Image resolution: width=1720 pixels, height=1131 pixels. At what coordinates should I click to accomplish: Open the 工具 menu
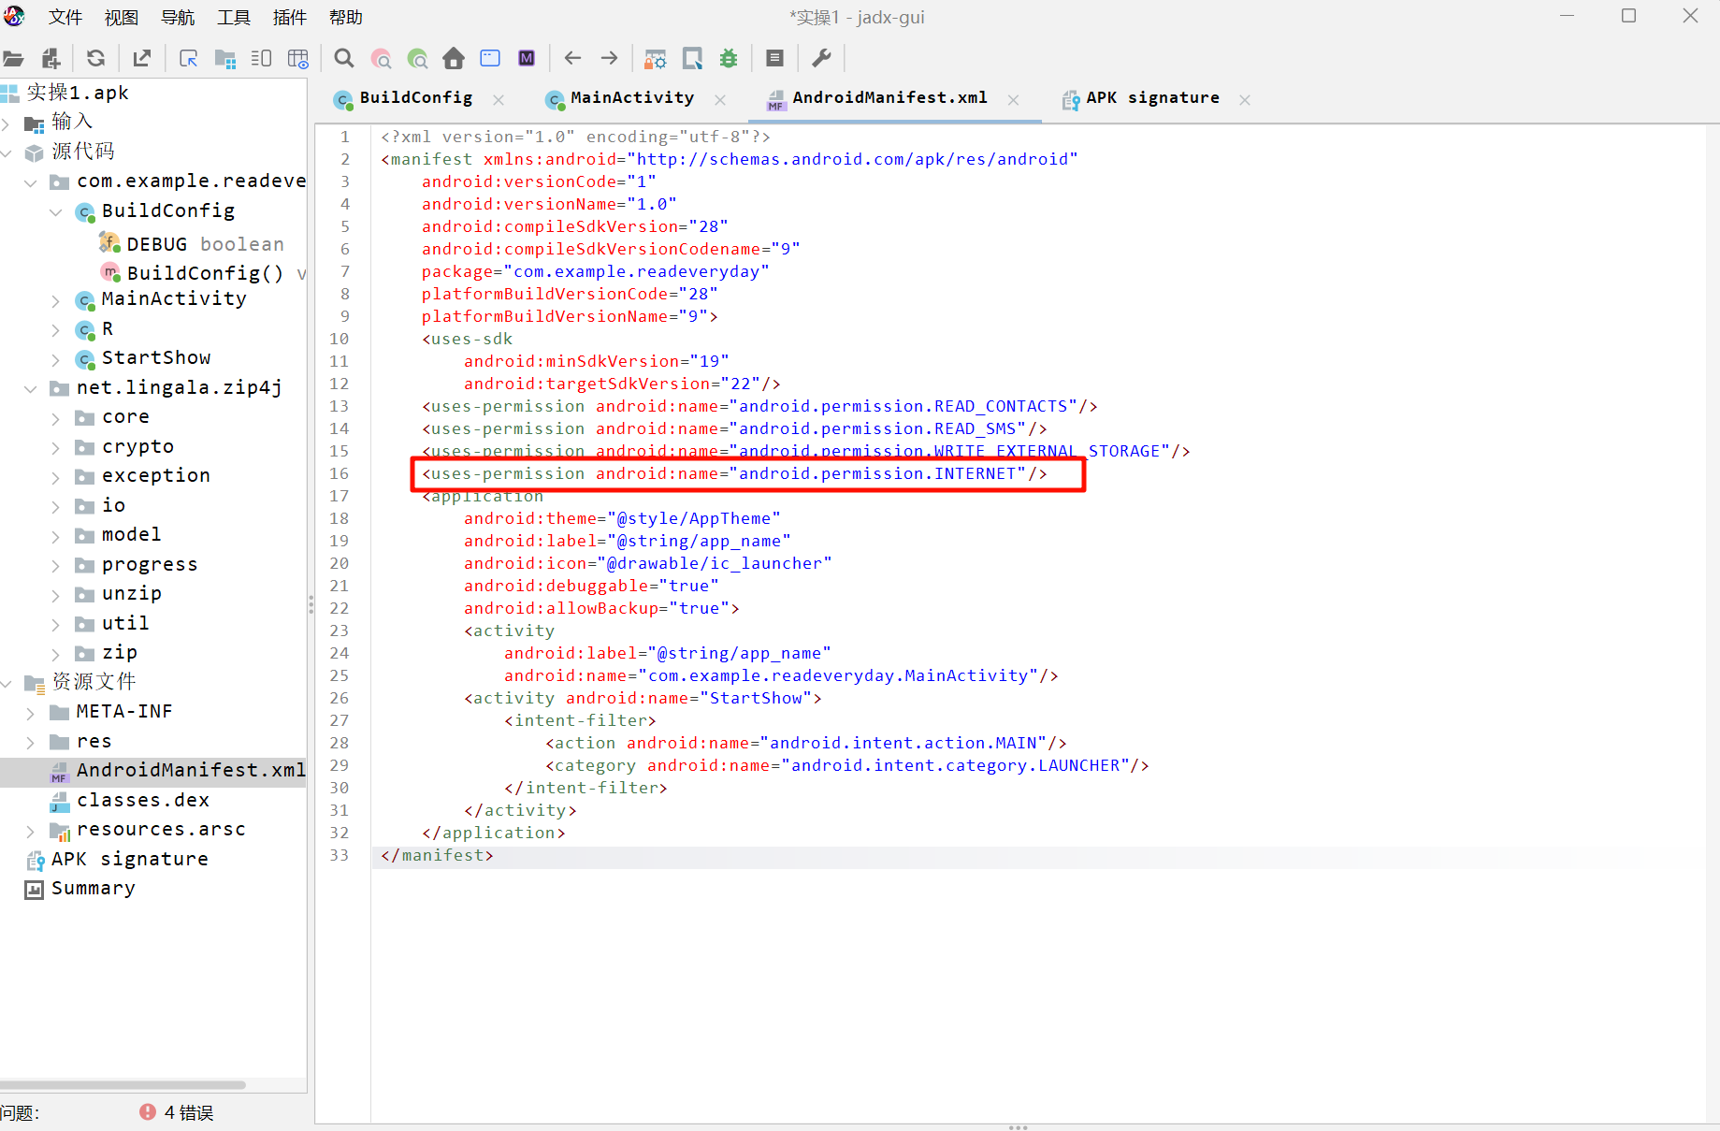click(234, 18)
